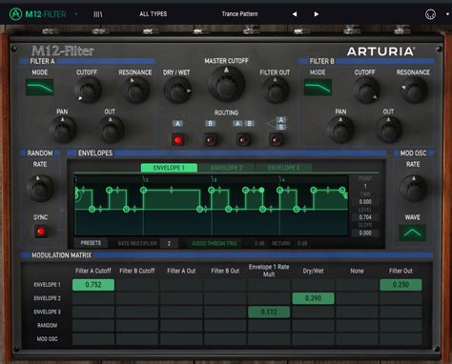
Task: Open the envelope PRESETS menu
Action: pos(91,243)
